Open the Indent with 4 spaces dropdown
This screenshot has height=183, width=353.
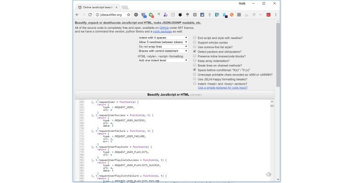[163, 38]
